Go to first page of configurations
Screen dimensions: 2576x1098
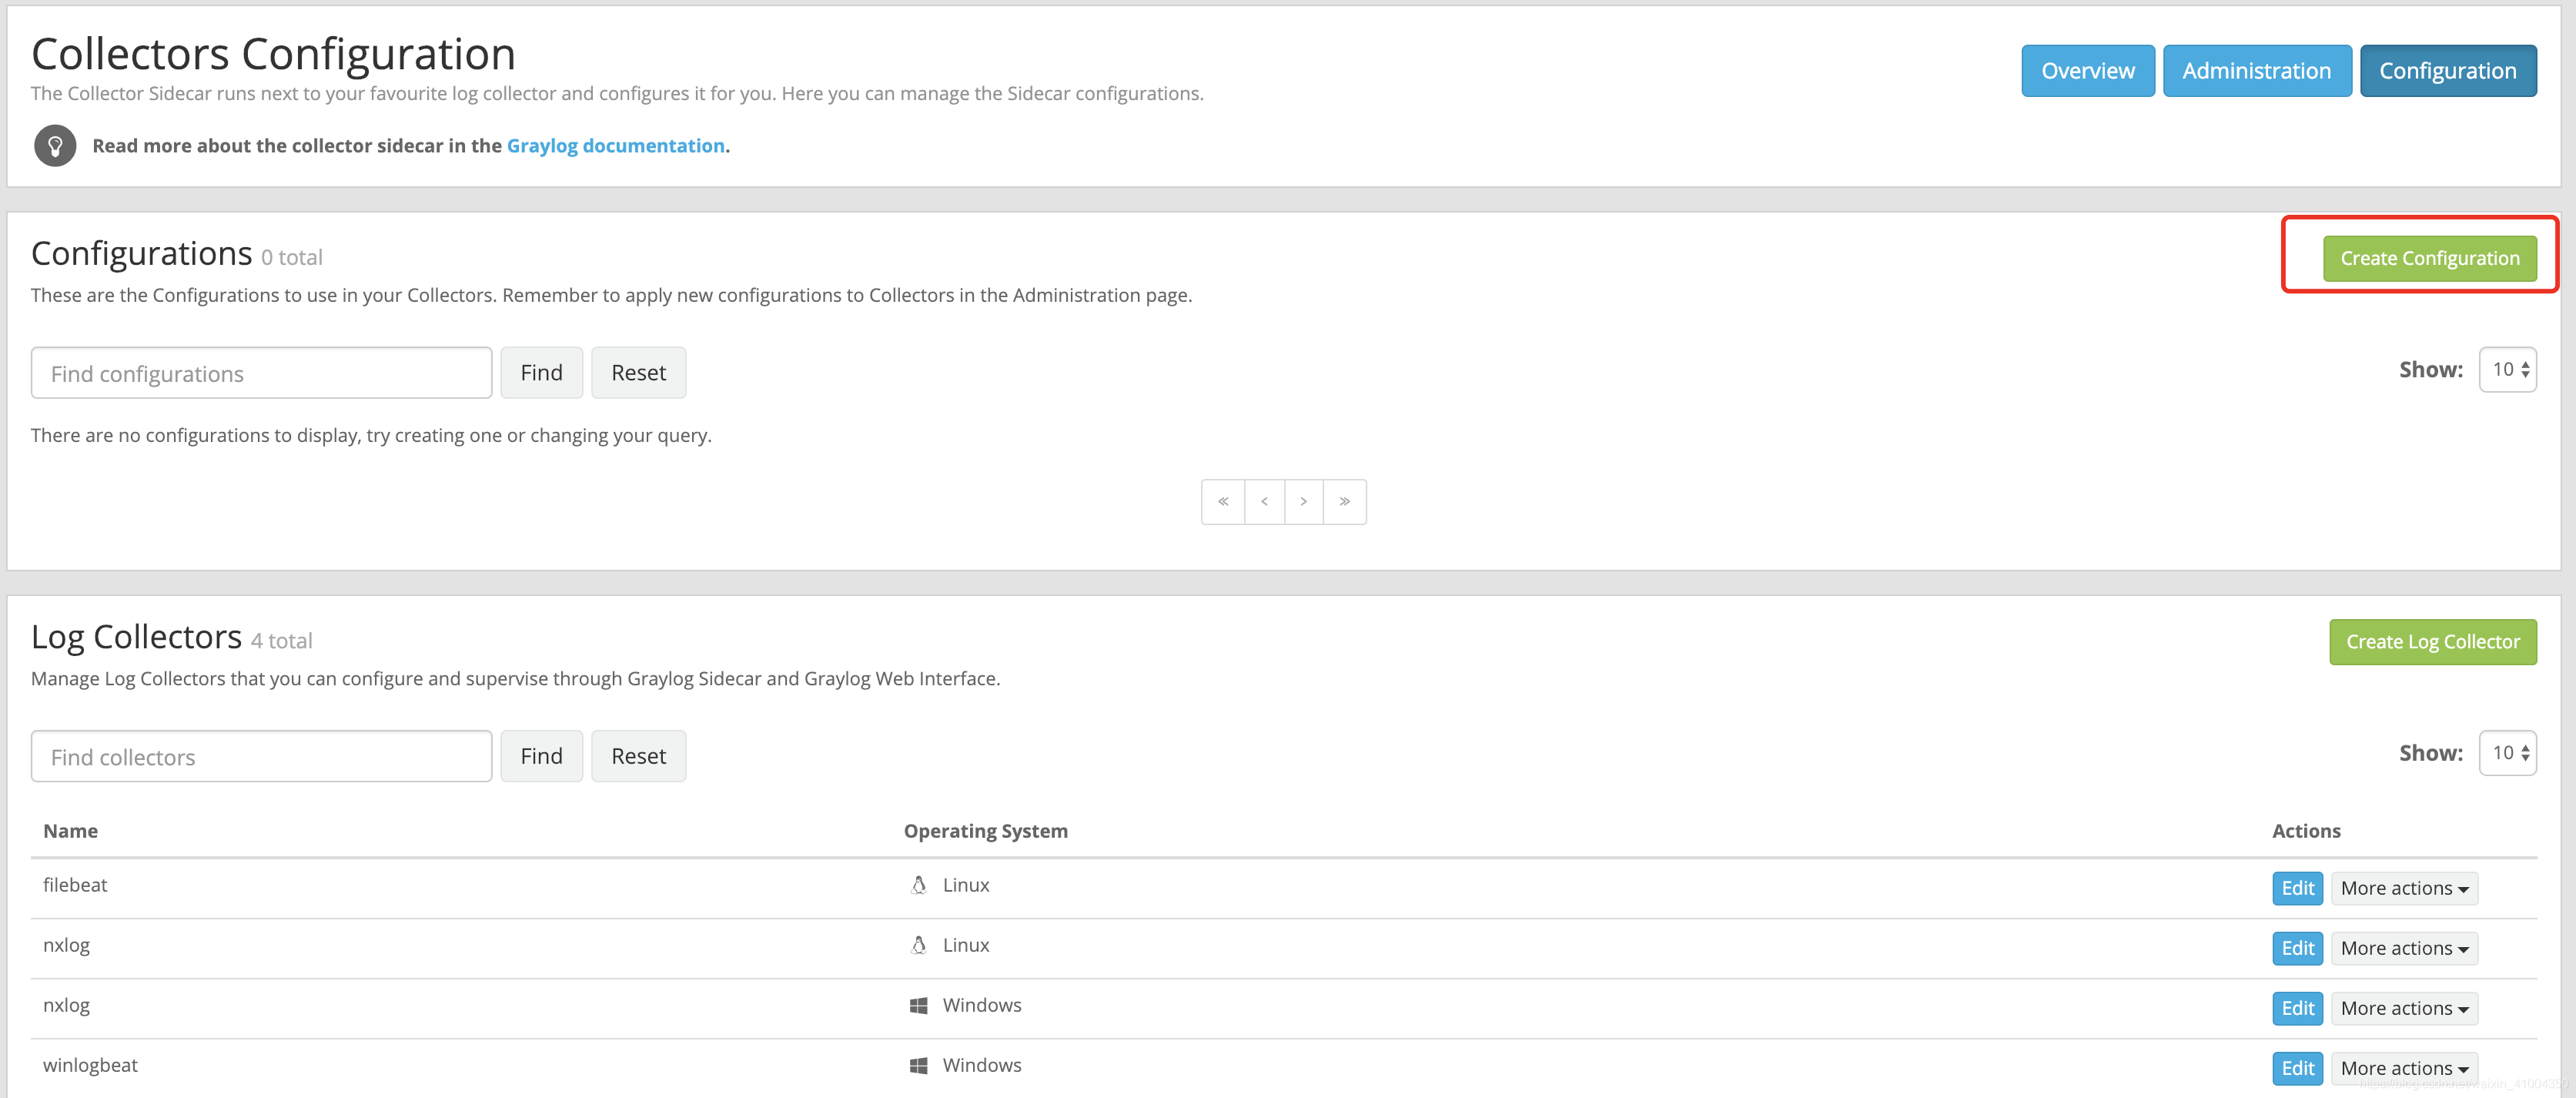click(x=1222, y=502)
